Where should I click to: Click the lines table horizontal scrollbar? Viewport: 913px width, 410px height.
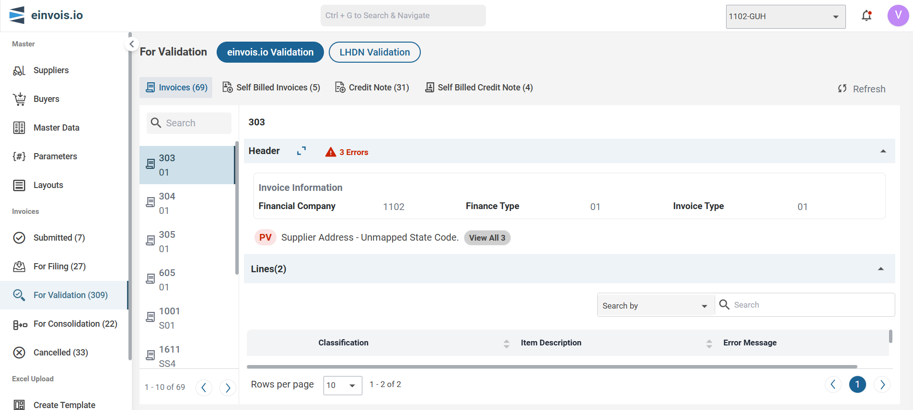tap(552, 367)
